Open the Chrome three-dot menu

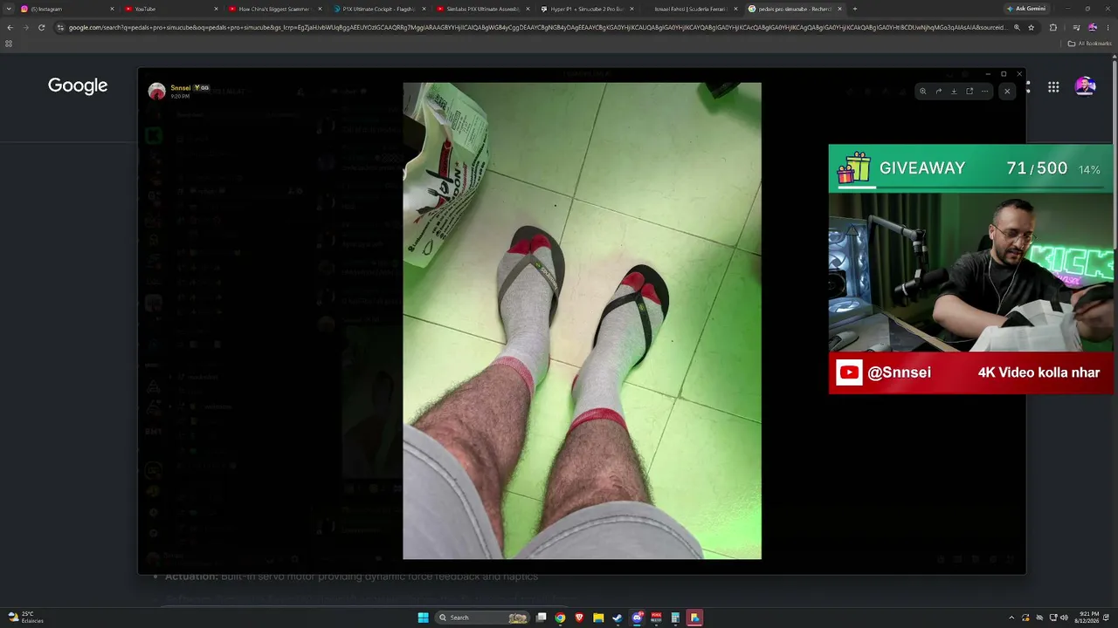[1108, 27]
